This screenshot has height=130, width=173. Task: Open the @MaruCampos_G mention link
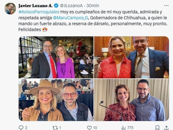point(71,18)
